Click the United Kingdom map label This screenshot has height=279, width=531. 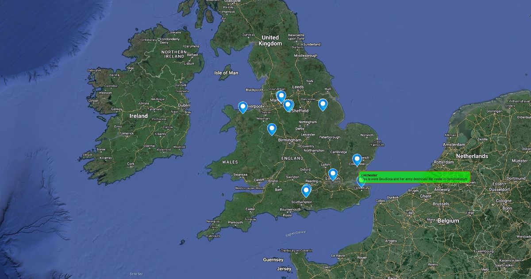click(270, 40)
